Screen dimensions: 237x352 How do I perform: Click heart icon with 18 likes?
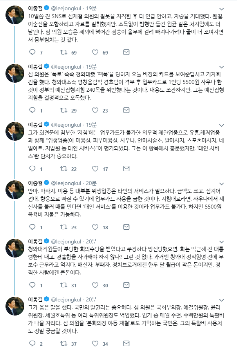(94, 227)
